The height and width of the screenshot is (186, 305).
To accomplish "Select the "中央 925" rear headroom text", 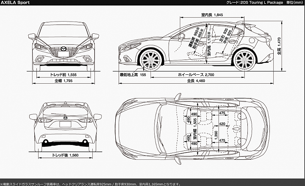I will click(227, 36).
